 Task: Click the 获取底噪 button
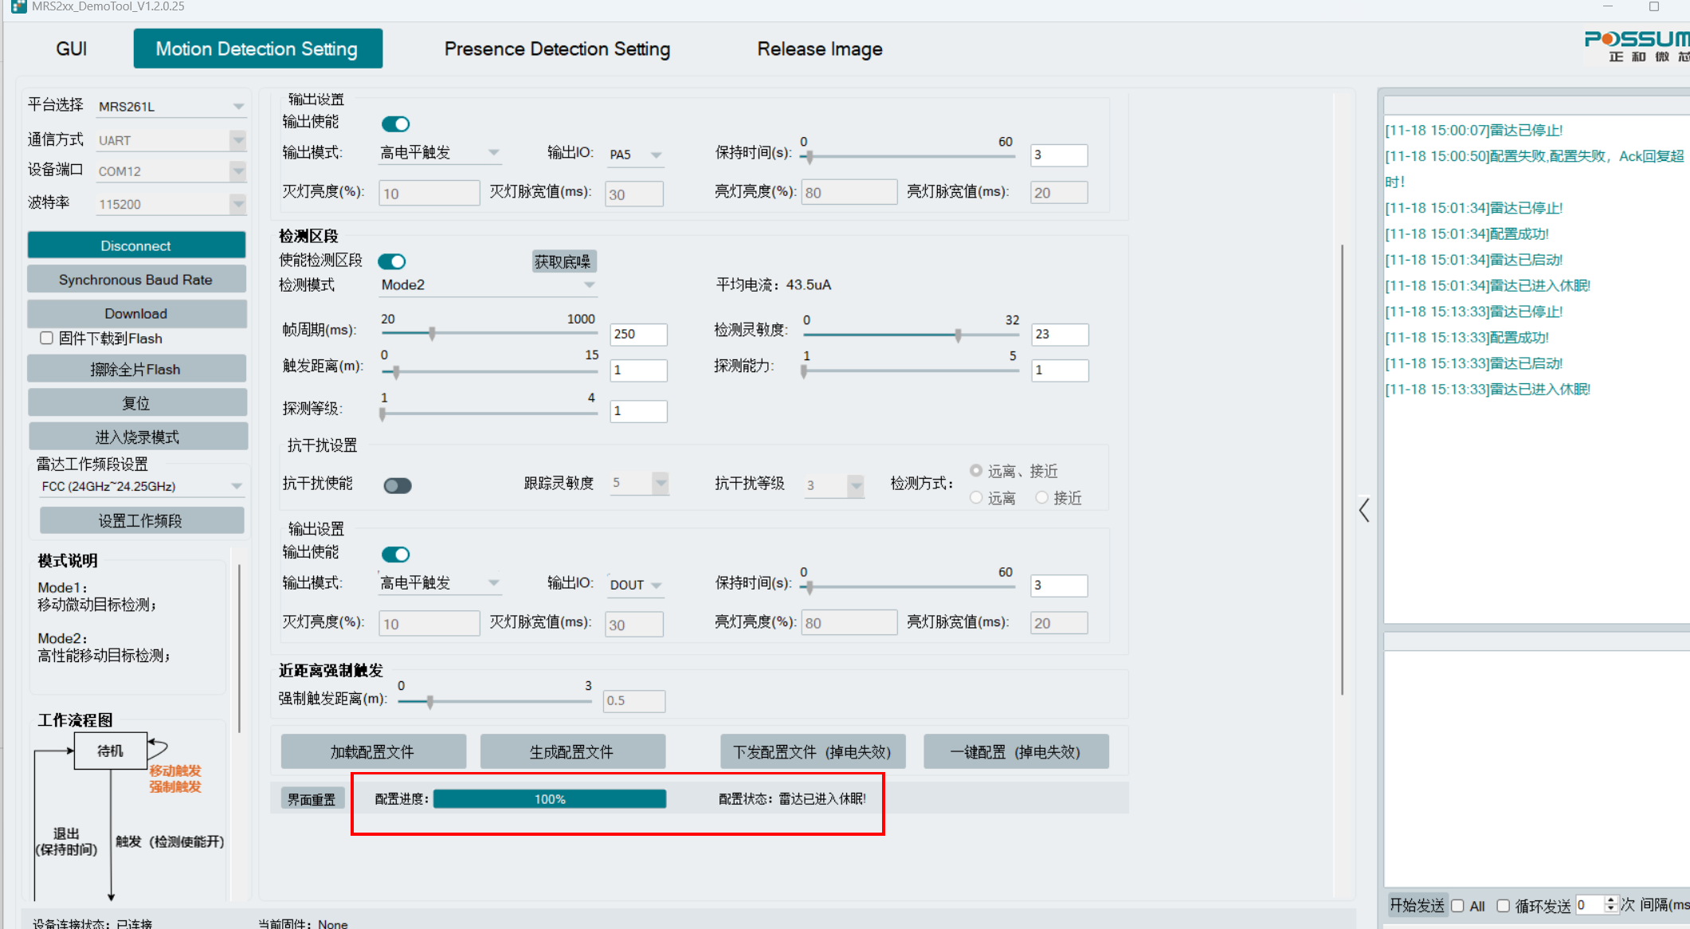563,261
